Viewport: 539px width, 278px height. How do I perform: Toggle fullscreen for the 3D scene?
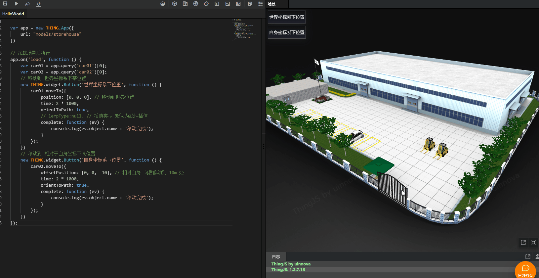(533, 242)
